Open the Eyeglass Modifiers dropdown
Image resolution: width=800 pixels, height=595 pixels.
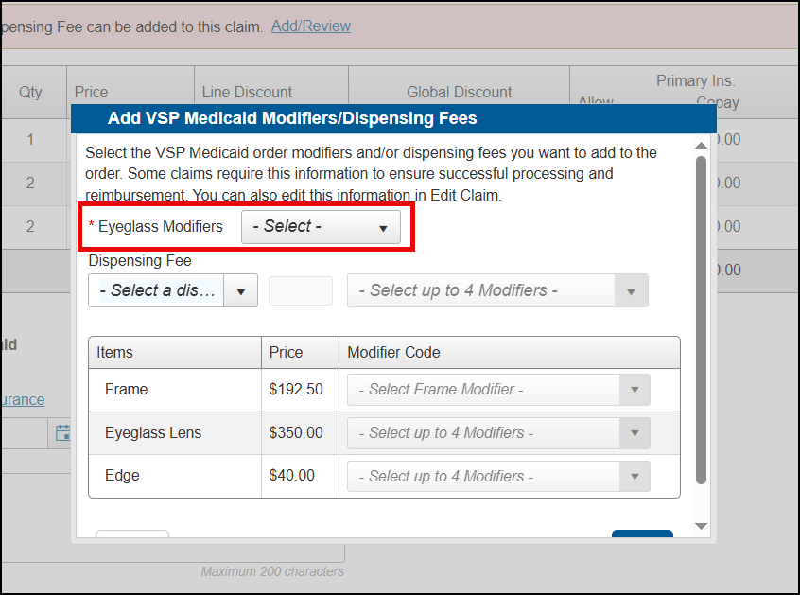click(321, 227)
